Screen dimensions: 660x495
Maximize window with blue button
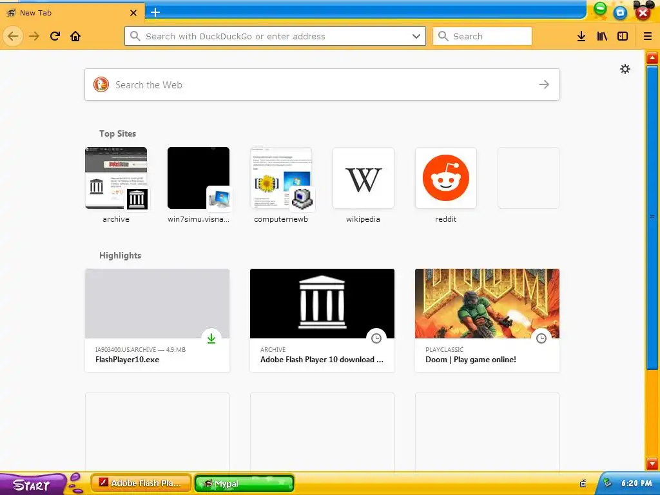point(621,13)
